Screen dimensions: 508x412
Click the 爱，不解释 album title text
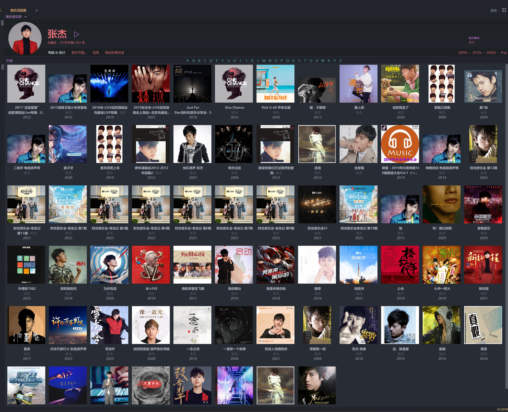[x=318, y=108]
